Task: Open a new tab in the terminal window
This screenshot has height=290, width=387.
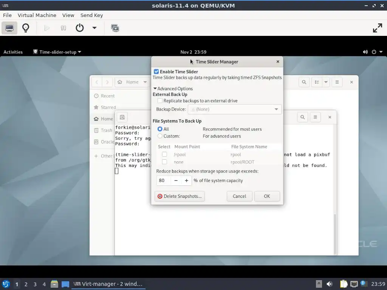Action: click(x=122, y=117)
